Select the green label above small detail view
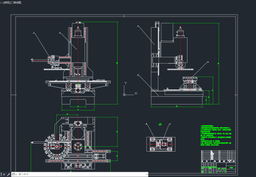The width and height of the screenshot is (256, 177). 160,124
